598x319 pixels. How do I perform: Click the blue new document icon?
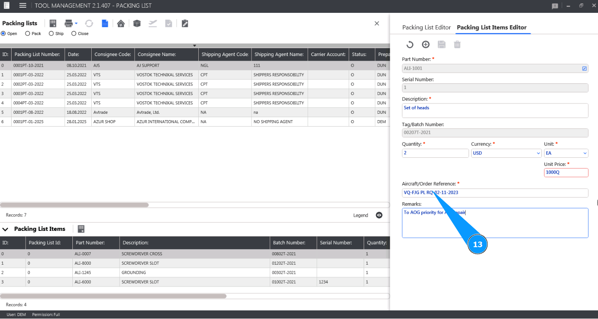tap(105, 24)
